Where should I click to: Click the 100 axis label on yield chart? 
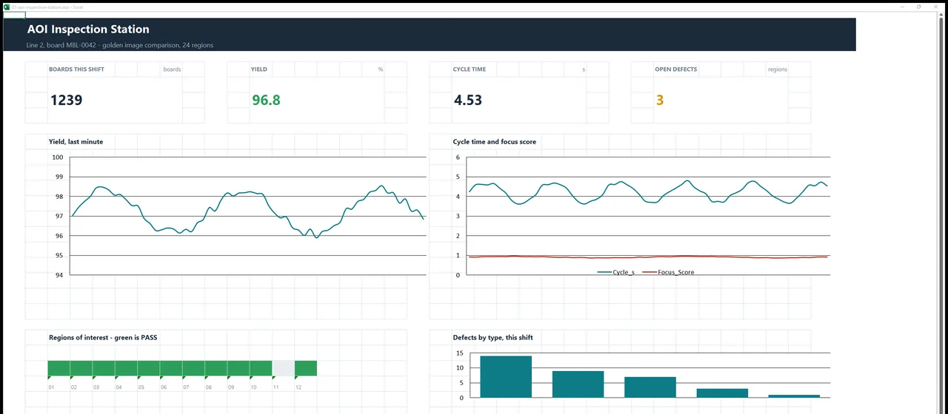(x=58, y=157)
